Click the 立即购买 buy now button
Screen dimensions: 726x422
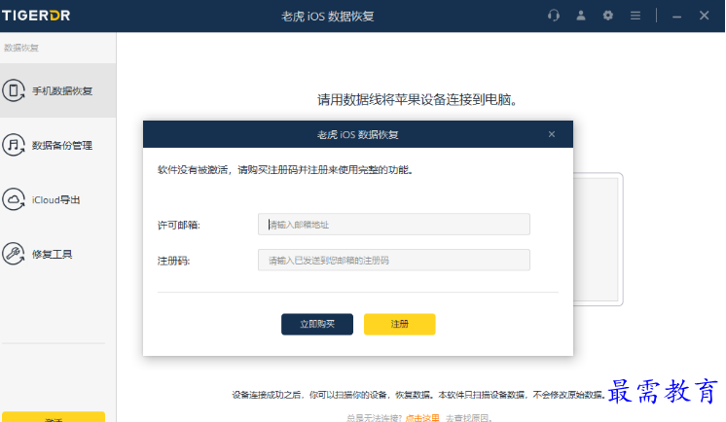pos(317,324)
